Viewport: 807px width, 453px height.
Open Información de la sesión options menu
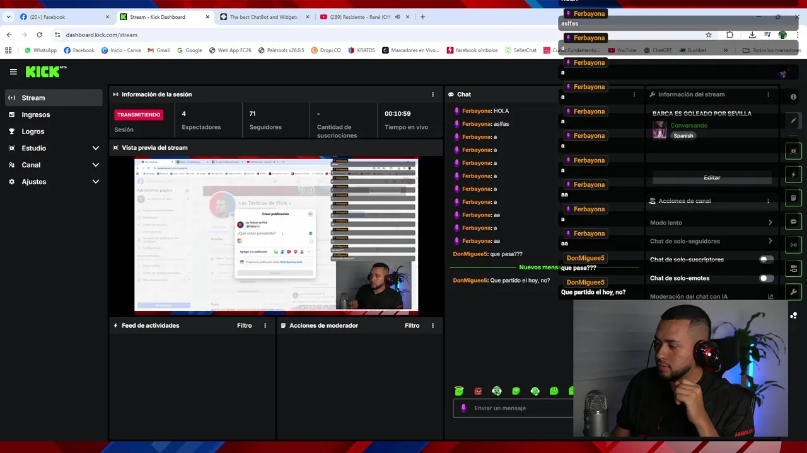click(x=433, y=94)
